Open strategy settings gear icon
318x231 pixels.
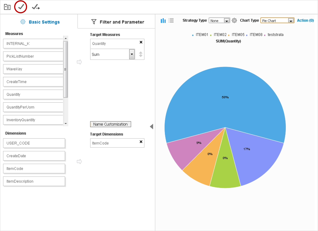point(234,20)
